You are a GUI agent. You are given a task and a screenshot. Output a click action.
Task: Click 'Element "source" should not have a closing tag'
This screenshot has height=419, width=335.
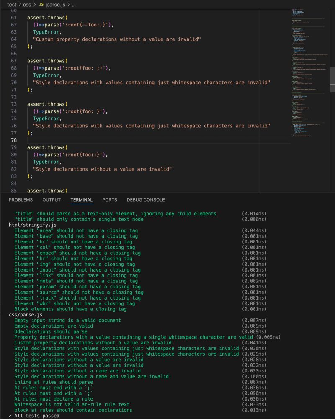tap(79, 292)
